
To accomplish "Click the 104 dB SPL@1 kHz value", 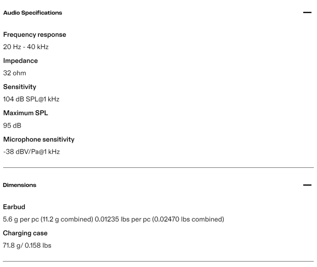I will (x=31, y=99).
